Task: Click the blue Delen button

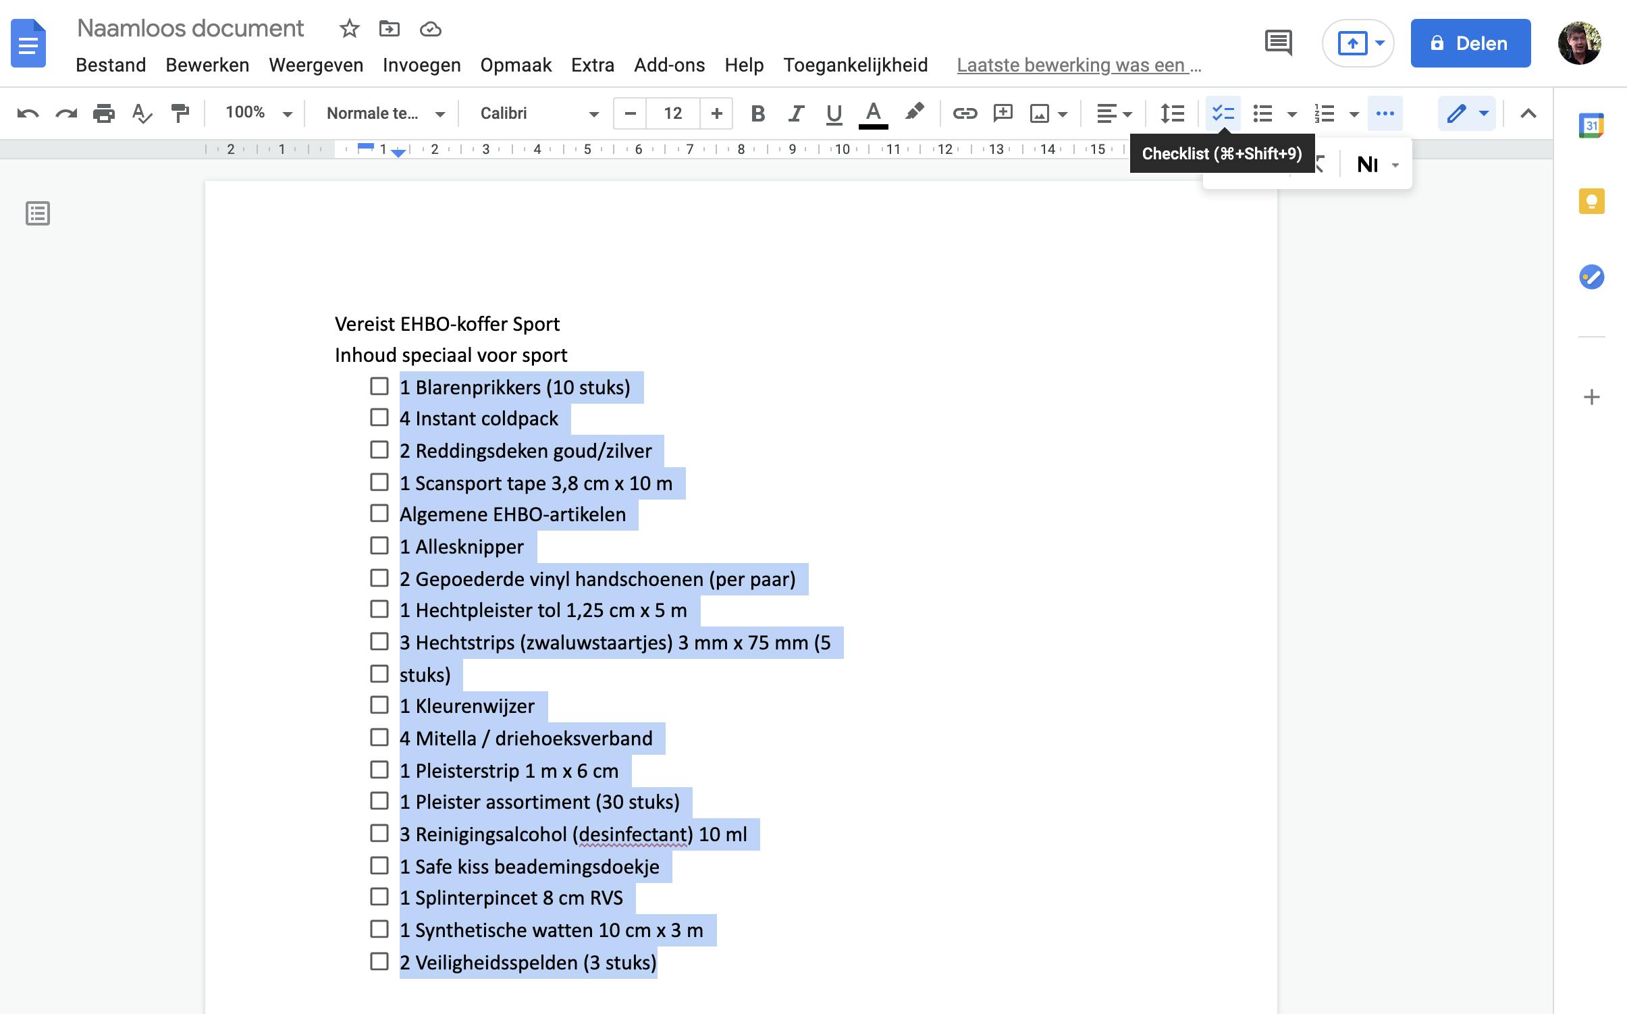Action: (x=1470, y=43)
